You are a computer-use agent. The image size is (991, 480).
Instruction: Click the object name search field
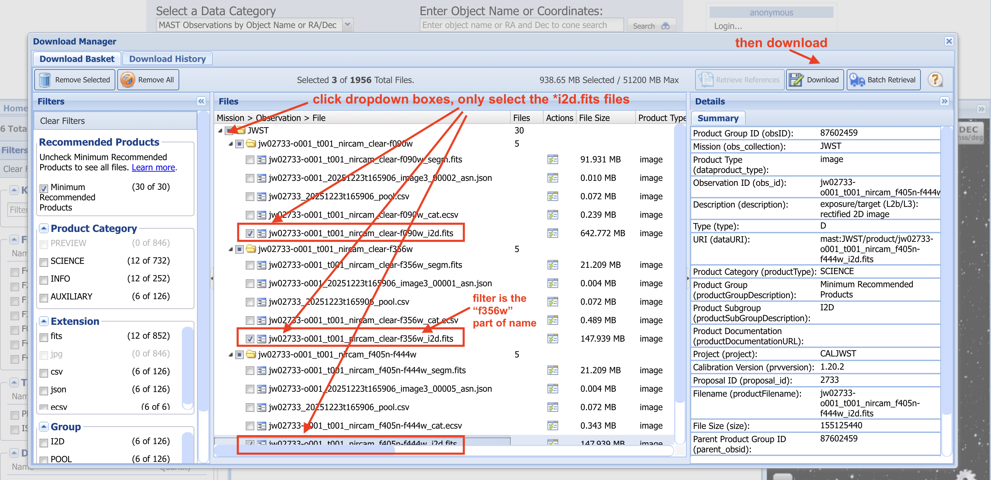[521, 25]
